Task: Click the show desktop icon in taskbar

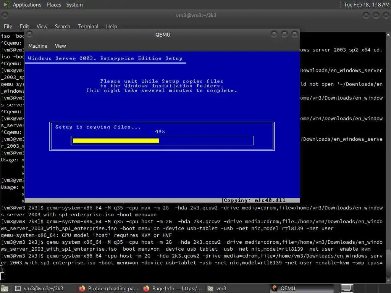Action: pyautogui.click(x=5, y=288)
